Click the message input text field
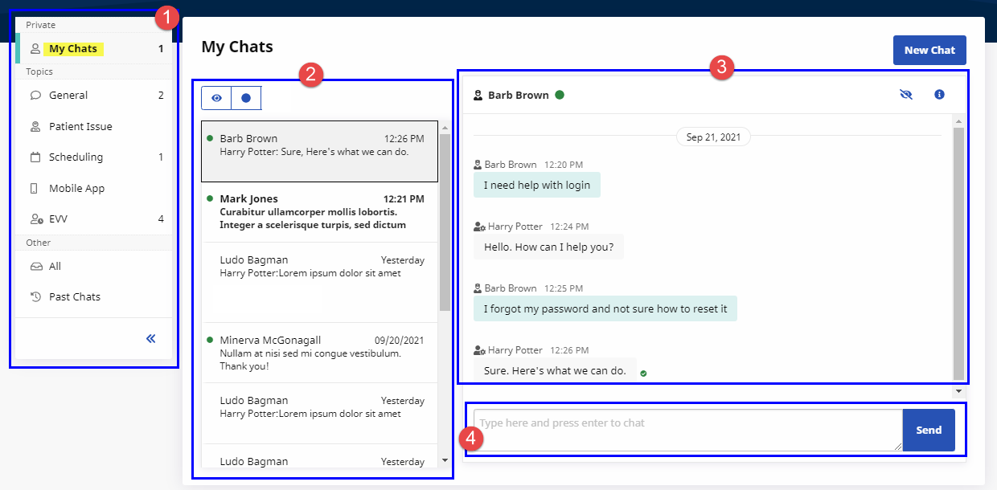997x490 pixels. [x=688, y=430]
